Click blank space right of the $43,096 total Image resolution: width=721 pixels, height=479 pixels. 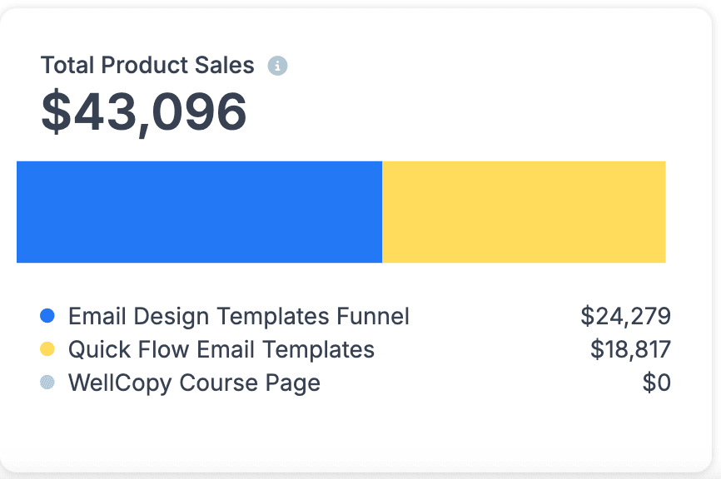(x=466, y=111)
